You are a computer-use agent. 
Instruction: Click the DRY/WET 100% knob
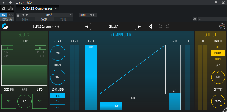tap(218, 101)
